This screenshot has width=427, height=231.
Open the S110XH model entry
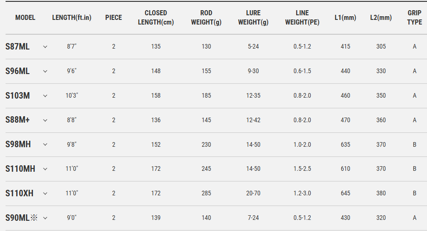coord(19,194)
